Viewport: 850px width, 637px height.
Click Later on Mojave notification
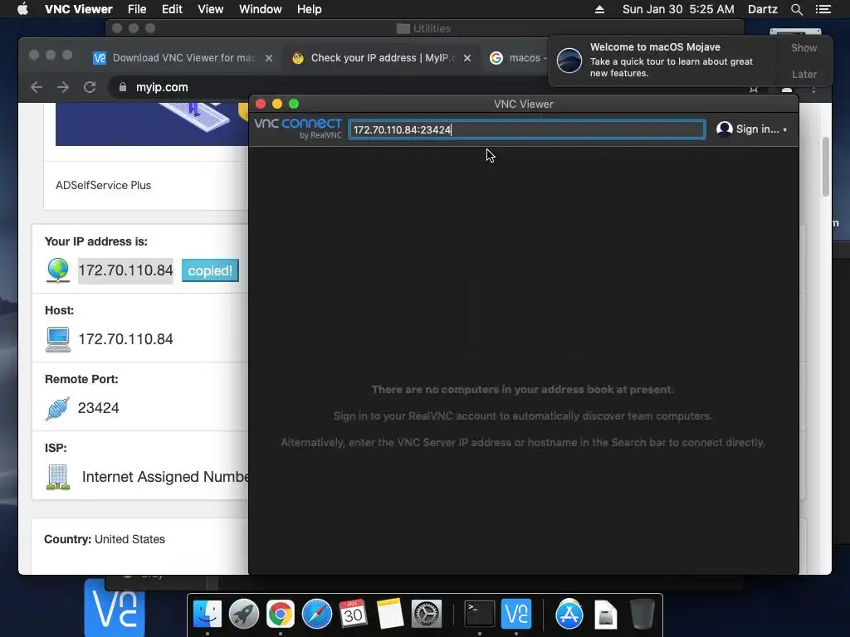804,74
